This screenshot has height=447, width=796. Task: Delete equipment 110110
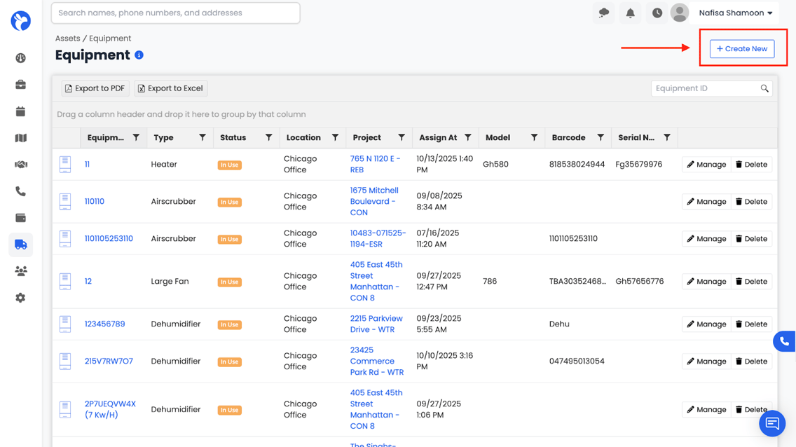pyautogui.click(x=751, y=201)
